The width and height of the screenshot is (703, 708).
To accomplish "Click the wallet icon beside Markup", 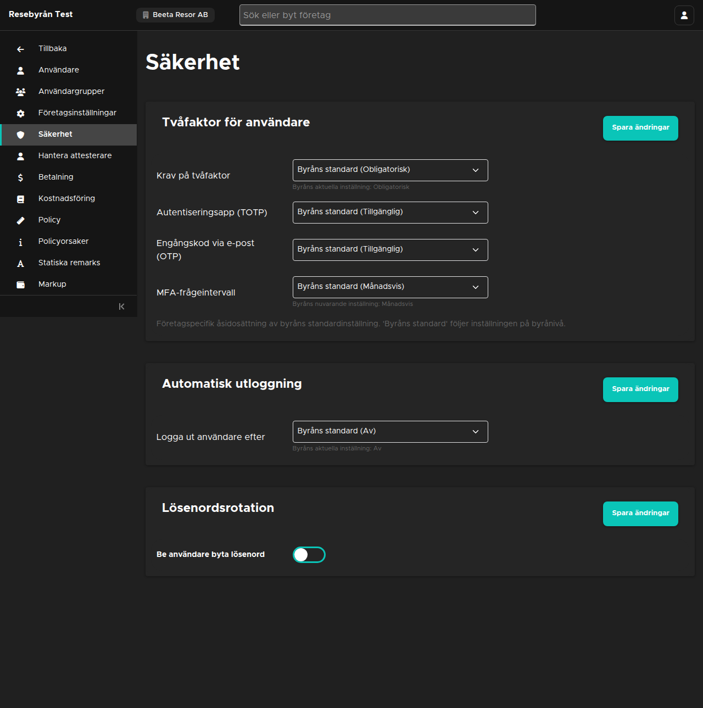I will point(20,285).
